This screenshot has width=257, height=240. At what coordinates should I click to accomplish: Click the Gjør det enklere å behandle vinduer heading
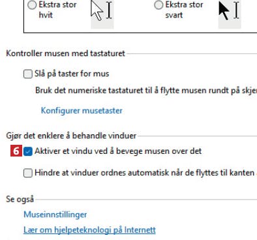point(71,136)
